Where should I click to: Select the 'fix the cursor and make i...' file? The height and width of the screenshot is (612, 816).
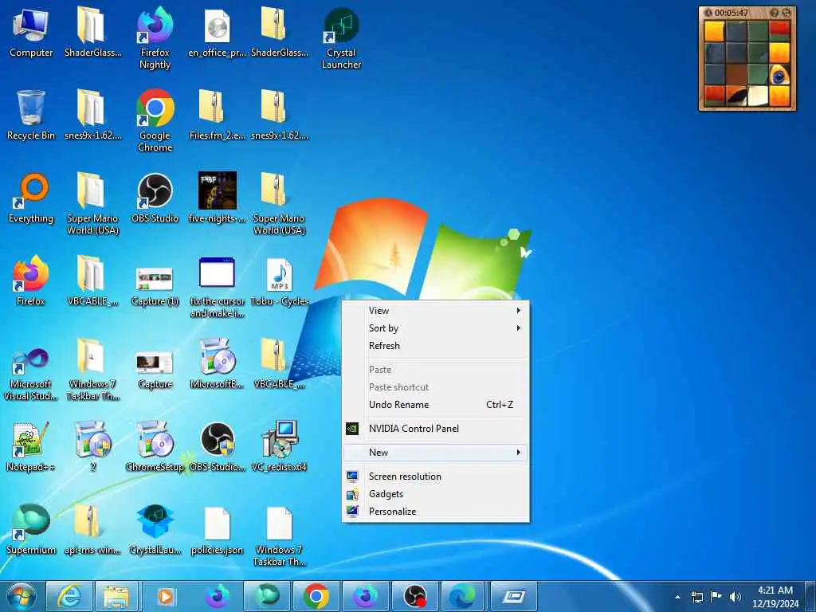tap(217, 287)
